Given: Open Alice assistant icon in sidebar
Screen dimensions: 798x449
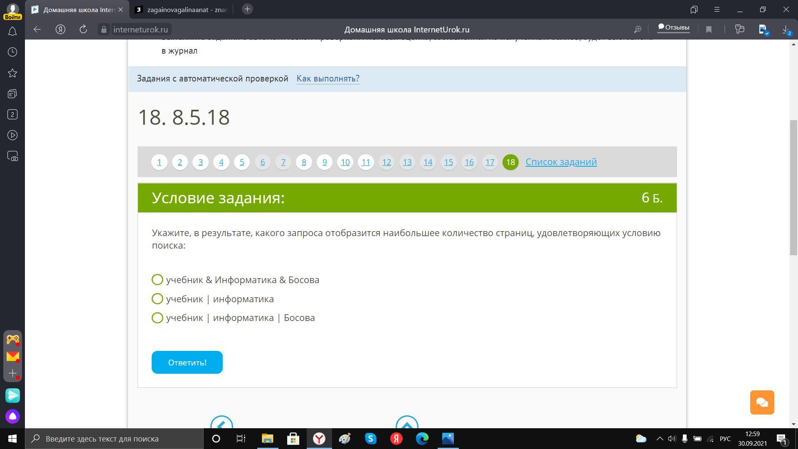Looking at the screenshot, I should [x=12, y=416].
